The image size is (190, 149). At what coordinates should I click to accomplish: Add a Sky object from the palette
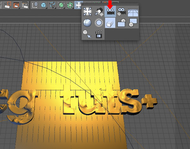point(87,23)
